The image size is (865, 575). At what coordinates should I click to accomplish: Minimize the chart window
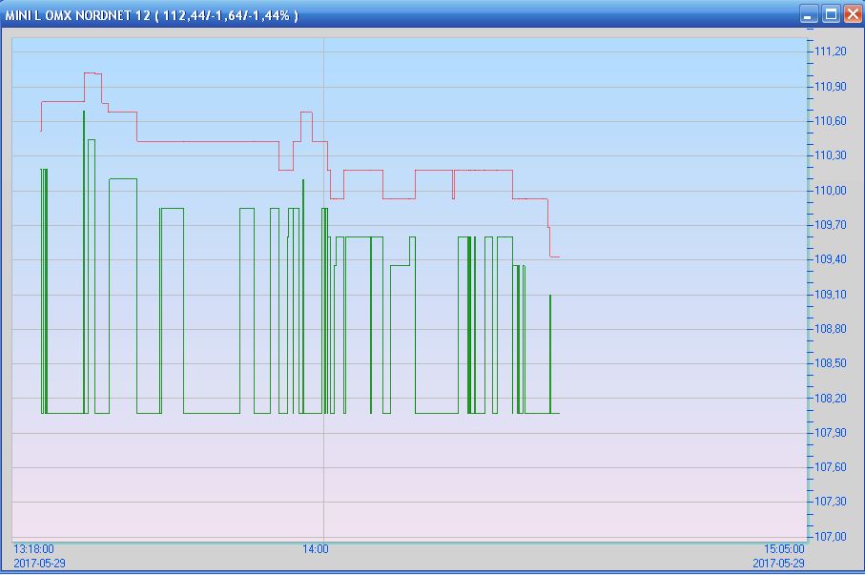click(810, 14)
